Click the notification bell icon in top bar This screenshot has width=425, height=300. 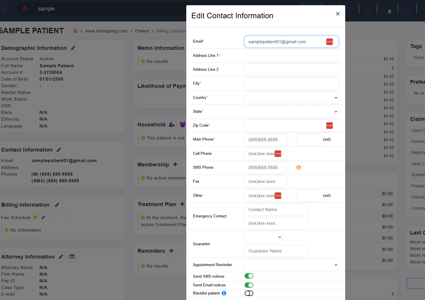point(368,10)
